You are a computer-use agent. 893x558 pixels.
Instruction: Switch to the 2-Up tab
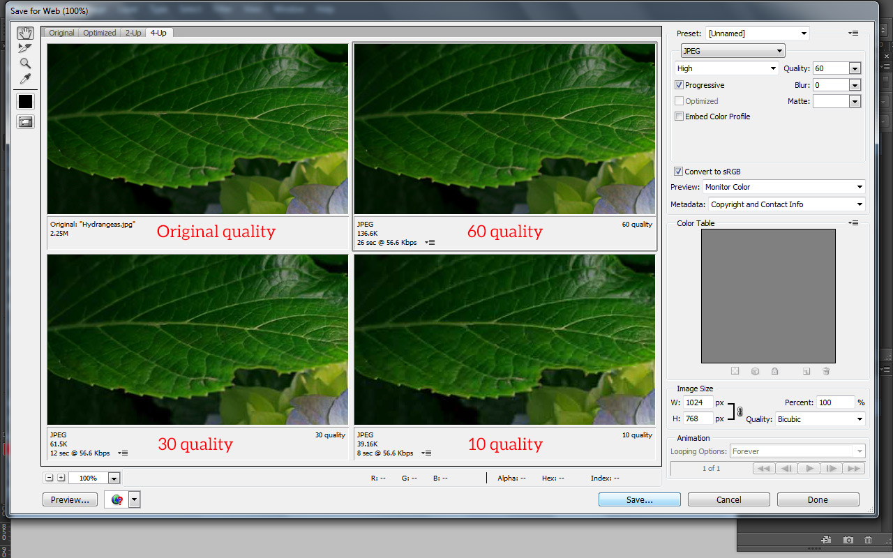[133, 33]
